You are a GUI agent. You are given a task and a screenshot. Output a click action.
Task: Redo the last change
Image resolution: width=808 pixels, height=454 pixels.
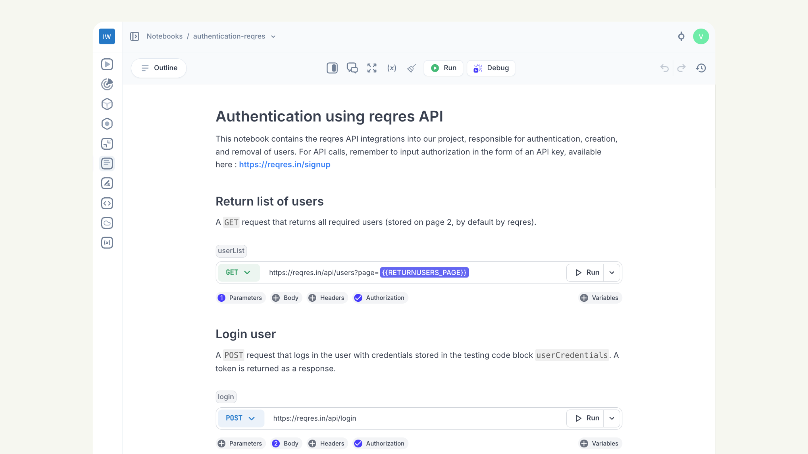[x=681, y=68]
